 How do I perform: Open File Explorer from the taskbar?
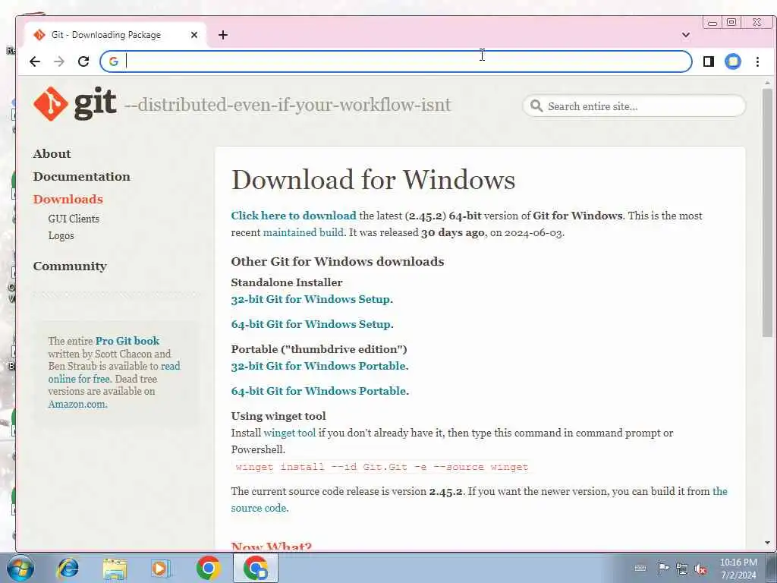(x=115, y=568)
